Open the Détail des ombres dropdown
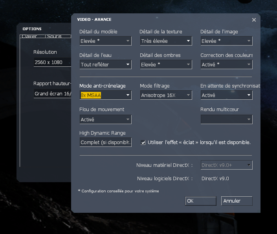Image resolution: width=277 pixels, height=234 pixels. coord(166,64)
